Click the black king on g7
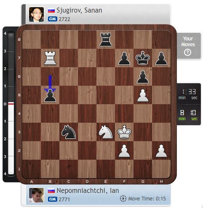203x208 pixels. tap(143, 58)
